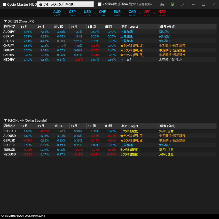Pin the window with the pushpin icon
The height and width of the screenshot is (219, 219).
[x=183, y=4]
